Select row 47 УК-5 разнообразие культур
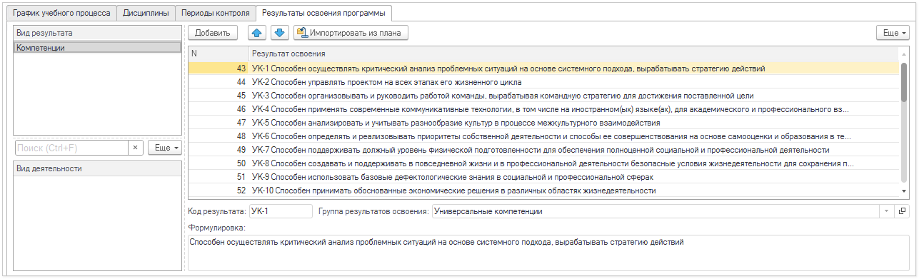Viewport: 919px width, 279px height. click(543, 123)
